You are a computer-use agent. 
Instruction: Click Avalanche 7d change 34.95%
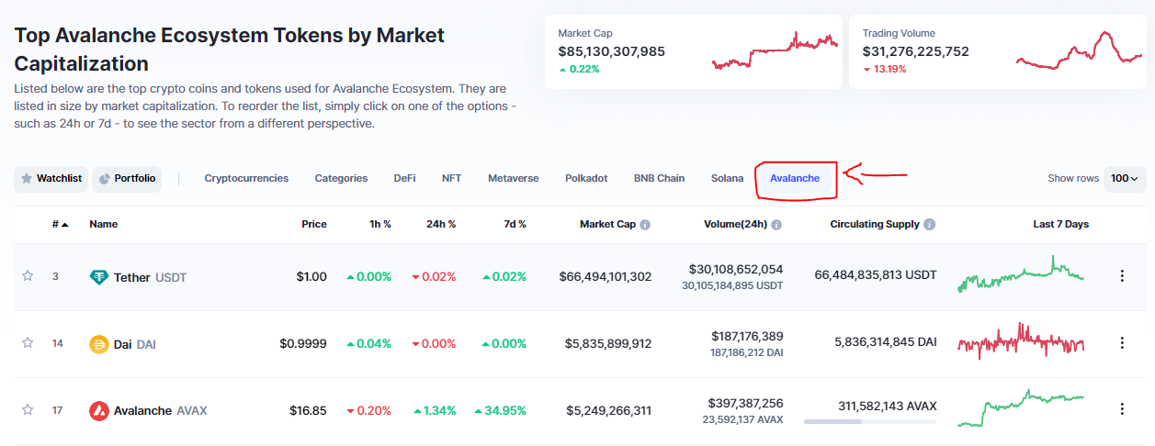[x=501, y=410]
